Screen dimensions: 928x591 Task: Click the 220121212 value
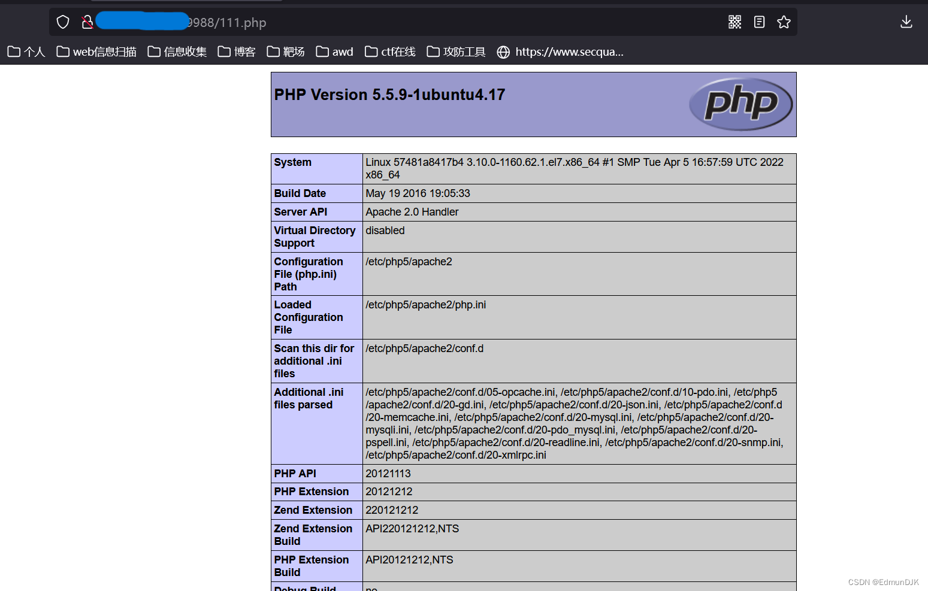[392, 510]
